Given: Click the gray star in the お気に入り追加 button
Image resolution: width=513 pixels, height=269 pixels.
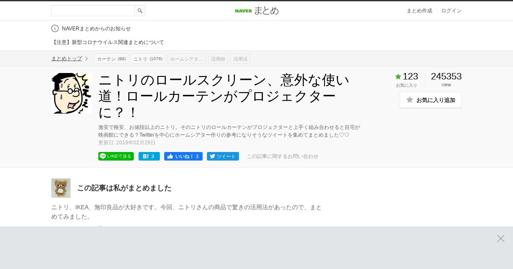Looking at the screenshot, I should click(410, 99).
